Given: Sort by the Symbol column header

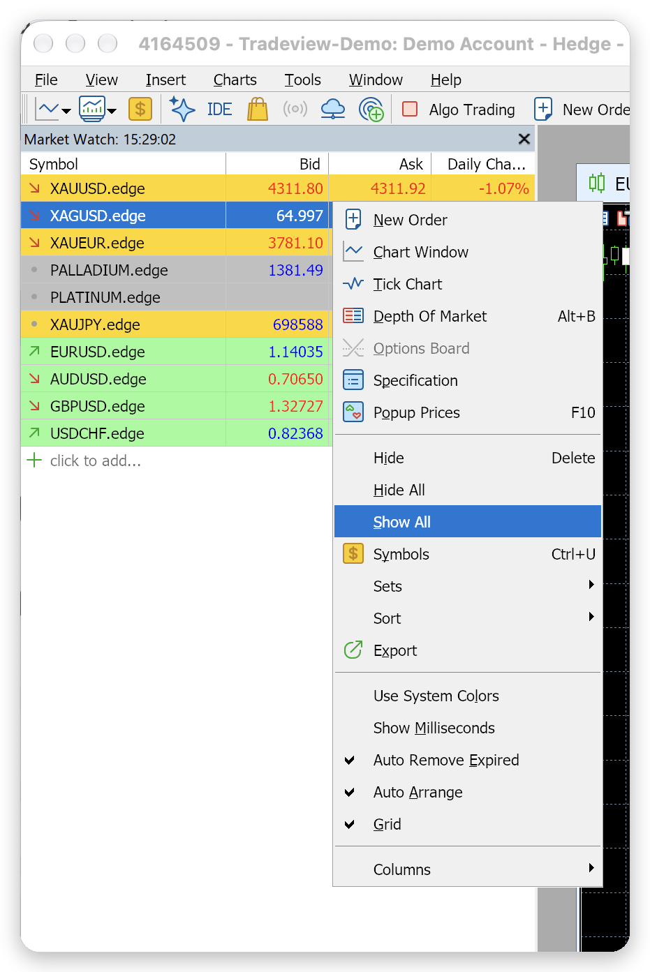Looking at the screenshot, I should (x=124, y=164).
